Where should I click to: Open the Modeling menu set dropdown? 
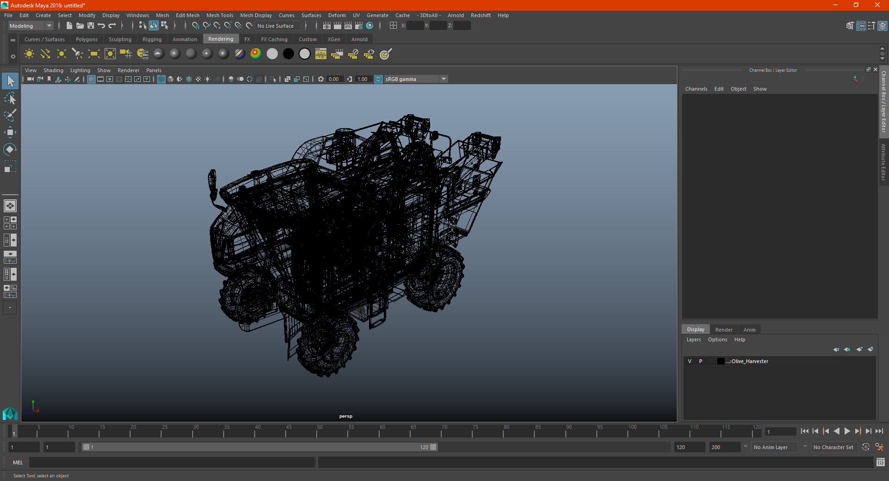31,26
